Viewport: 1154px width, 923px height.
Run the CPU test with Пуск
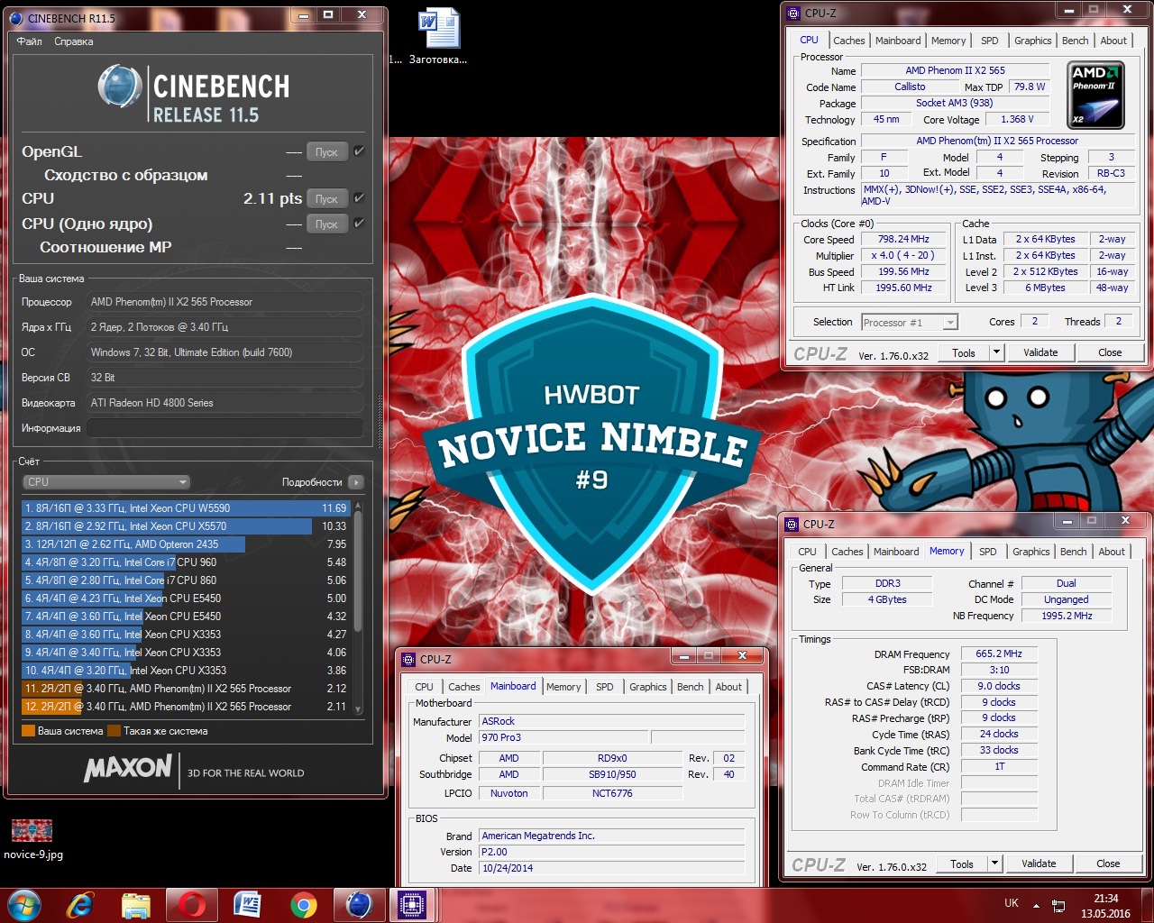pyautogui.click(x=326, y=198)
